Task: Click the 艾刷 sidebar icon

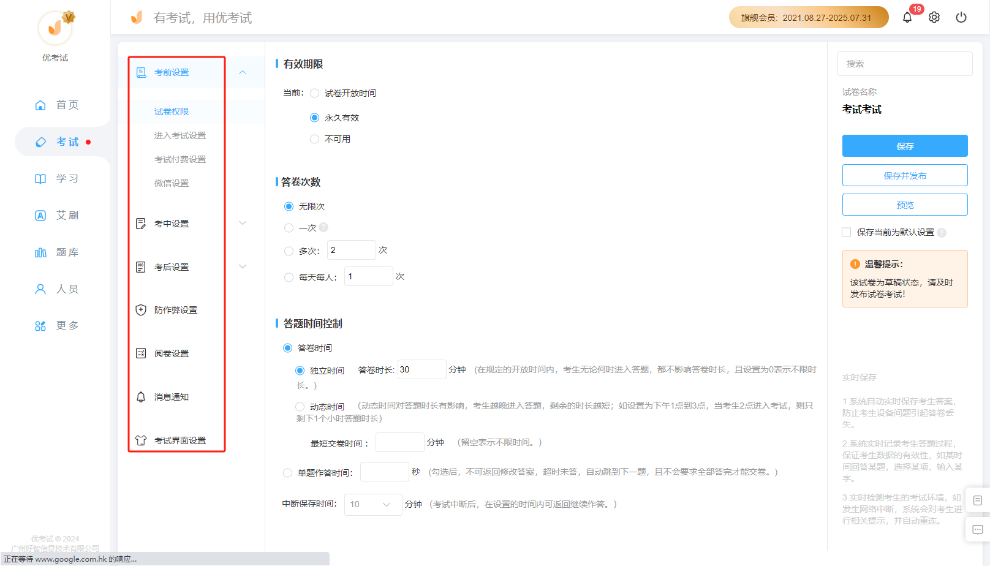Action: click(40, 216)
